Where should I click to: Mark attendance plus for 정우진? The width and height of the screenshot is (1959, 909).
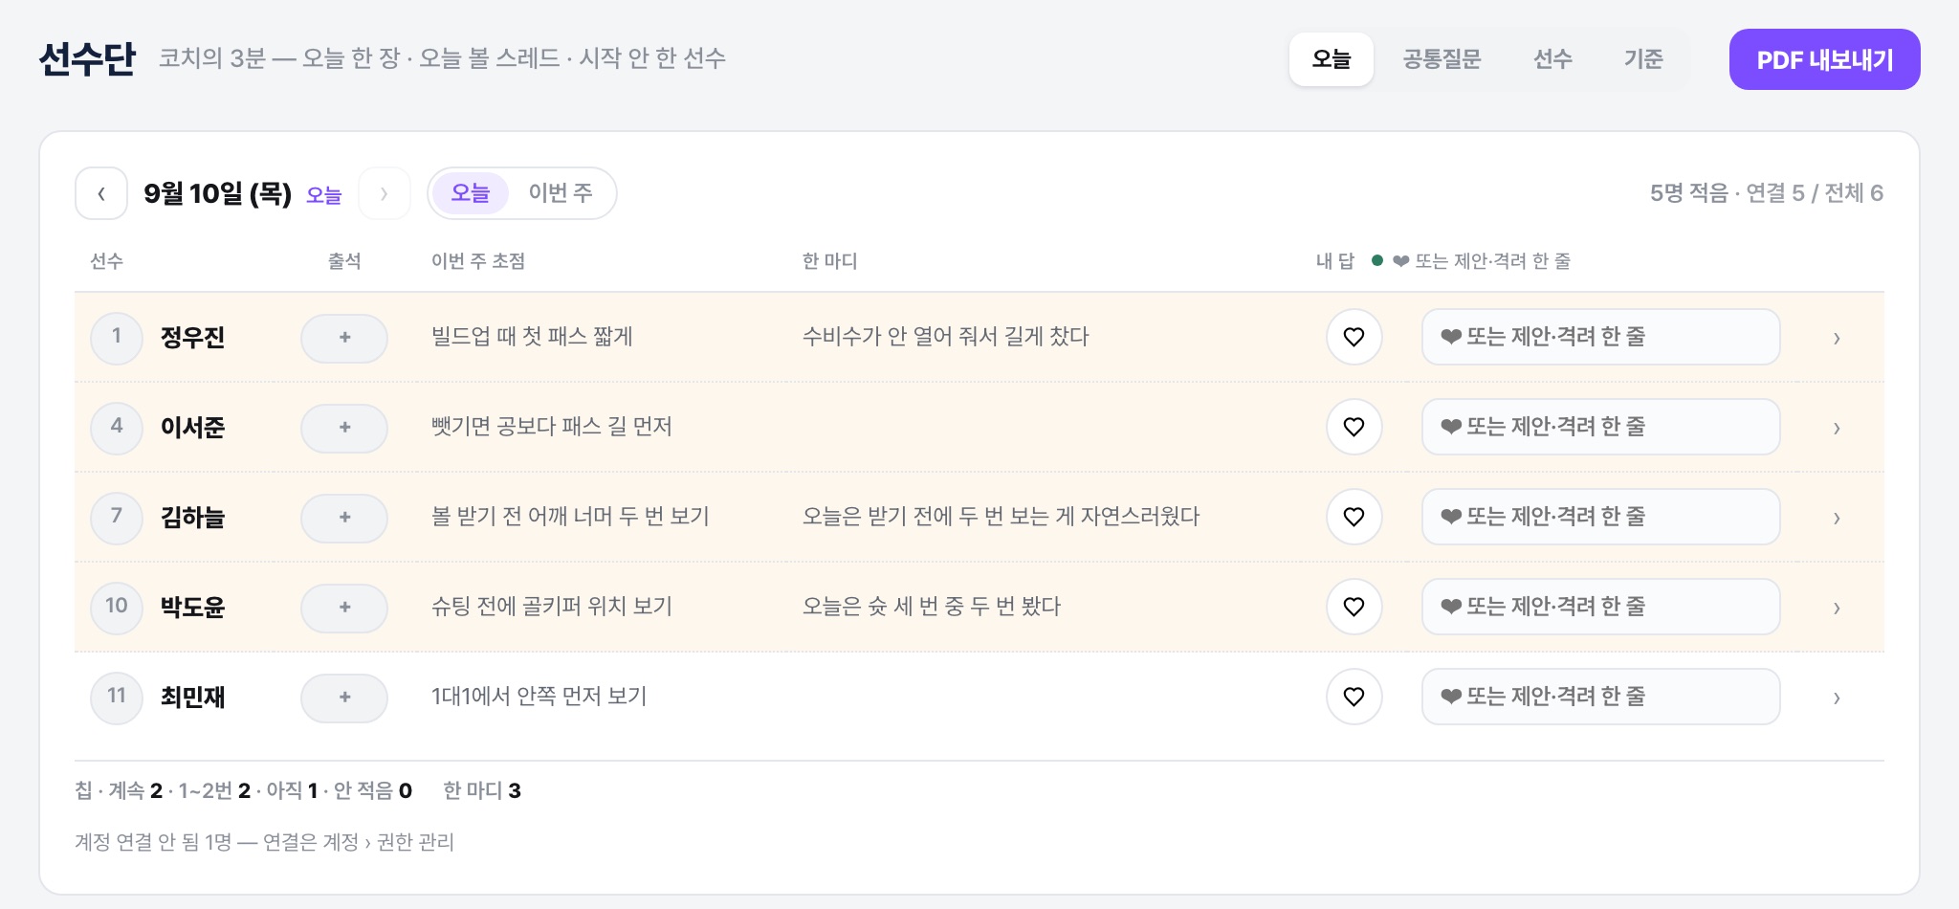click(x=344, y=338)
